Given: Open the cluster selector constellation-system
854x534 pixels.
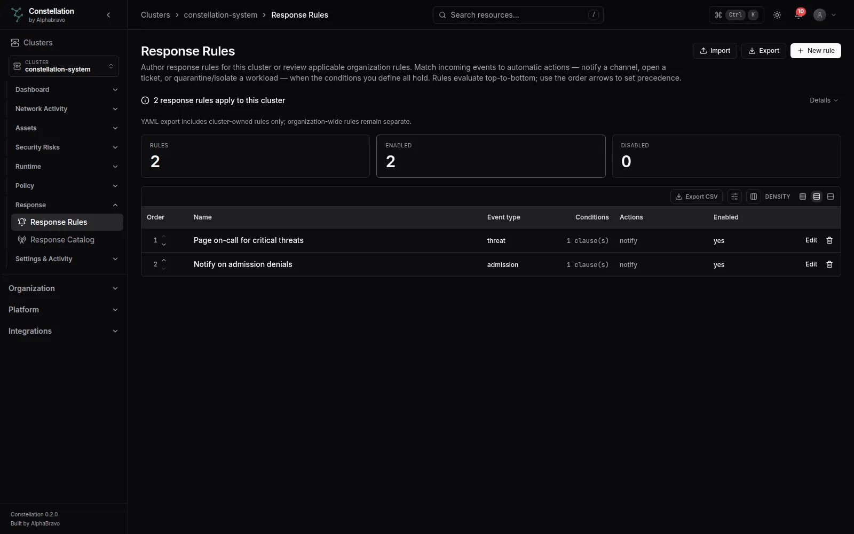Looking at the screenshot, I should [x=64, y=66].
